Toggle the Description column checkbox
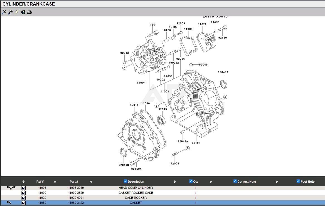The height and width of the screenshot is (206, 325). coord(125,180)
